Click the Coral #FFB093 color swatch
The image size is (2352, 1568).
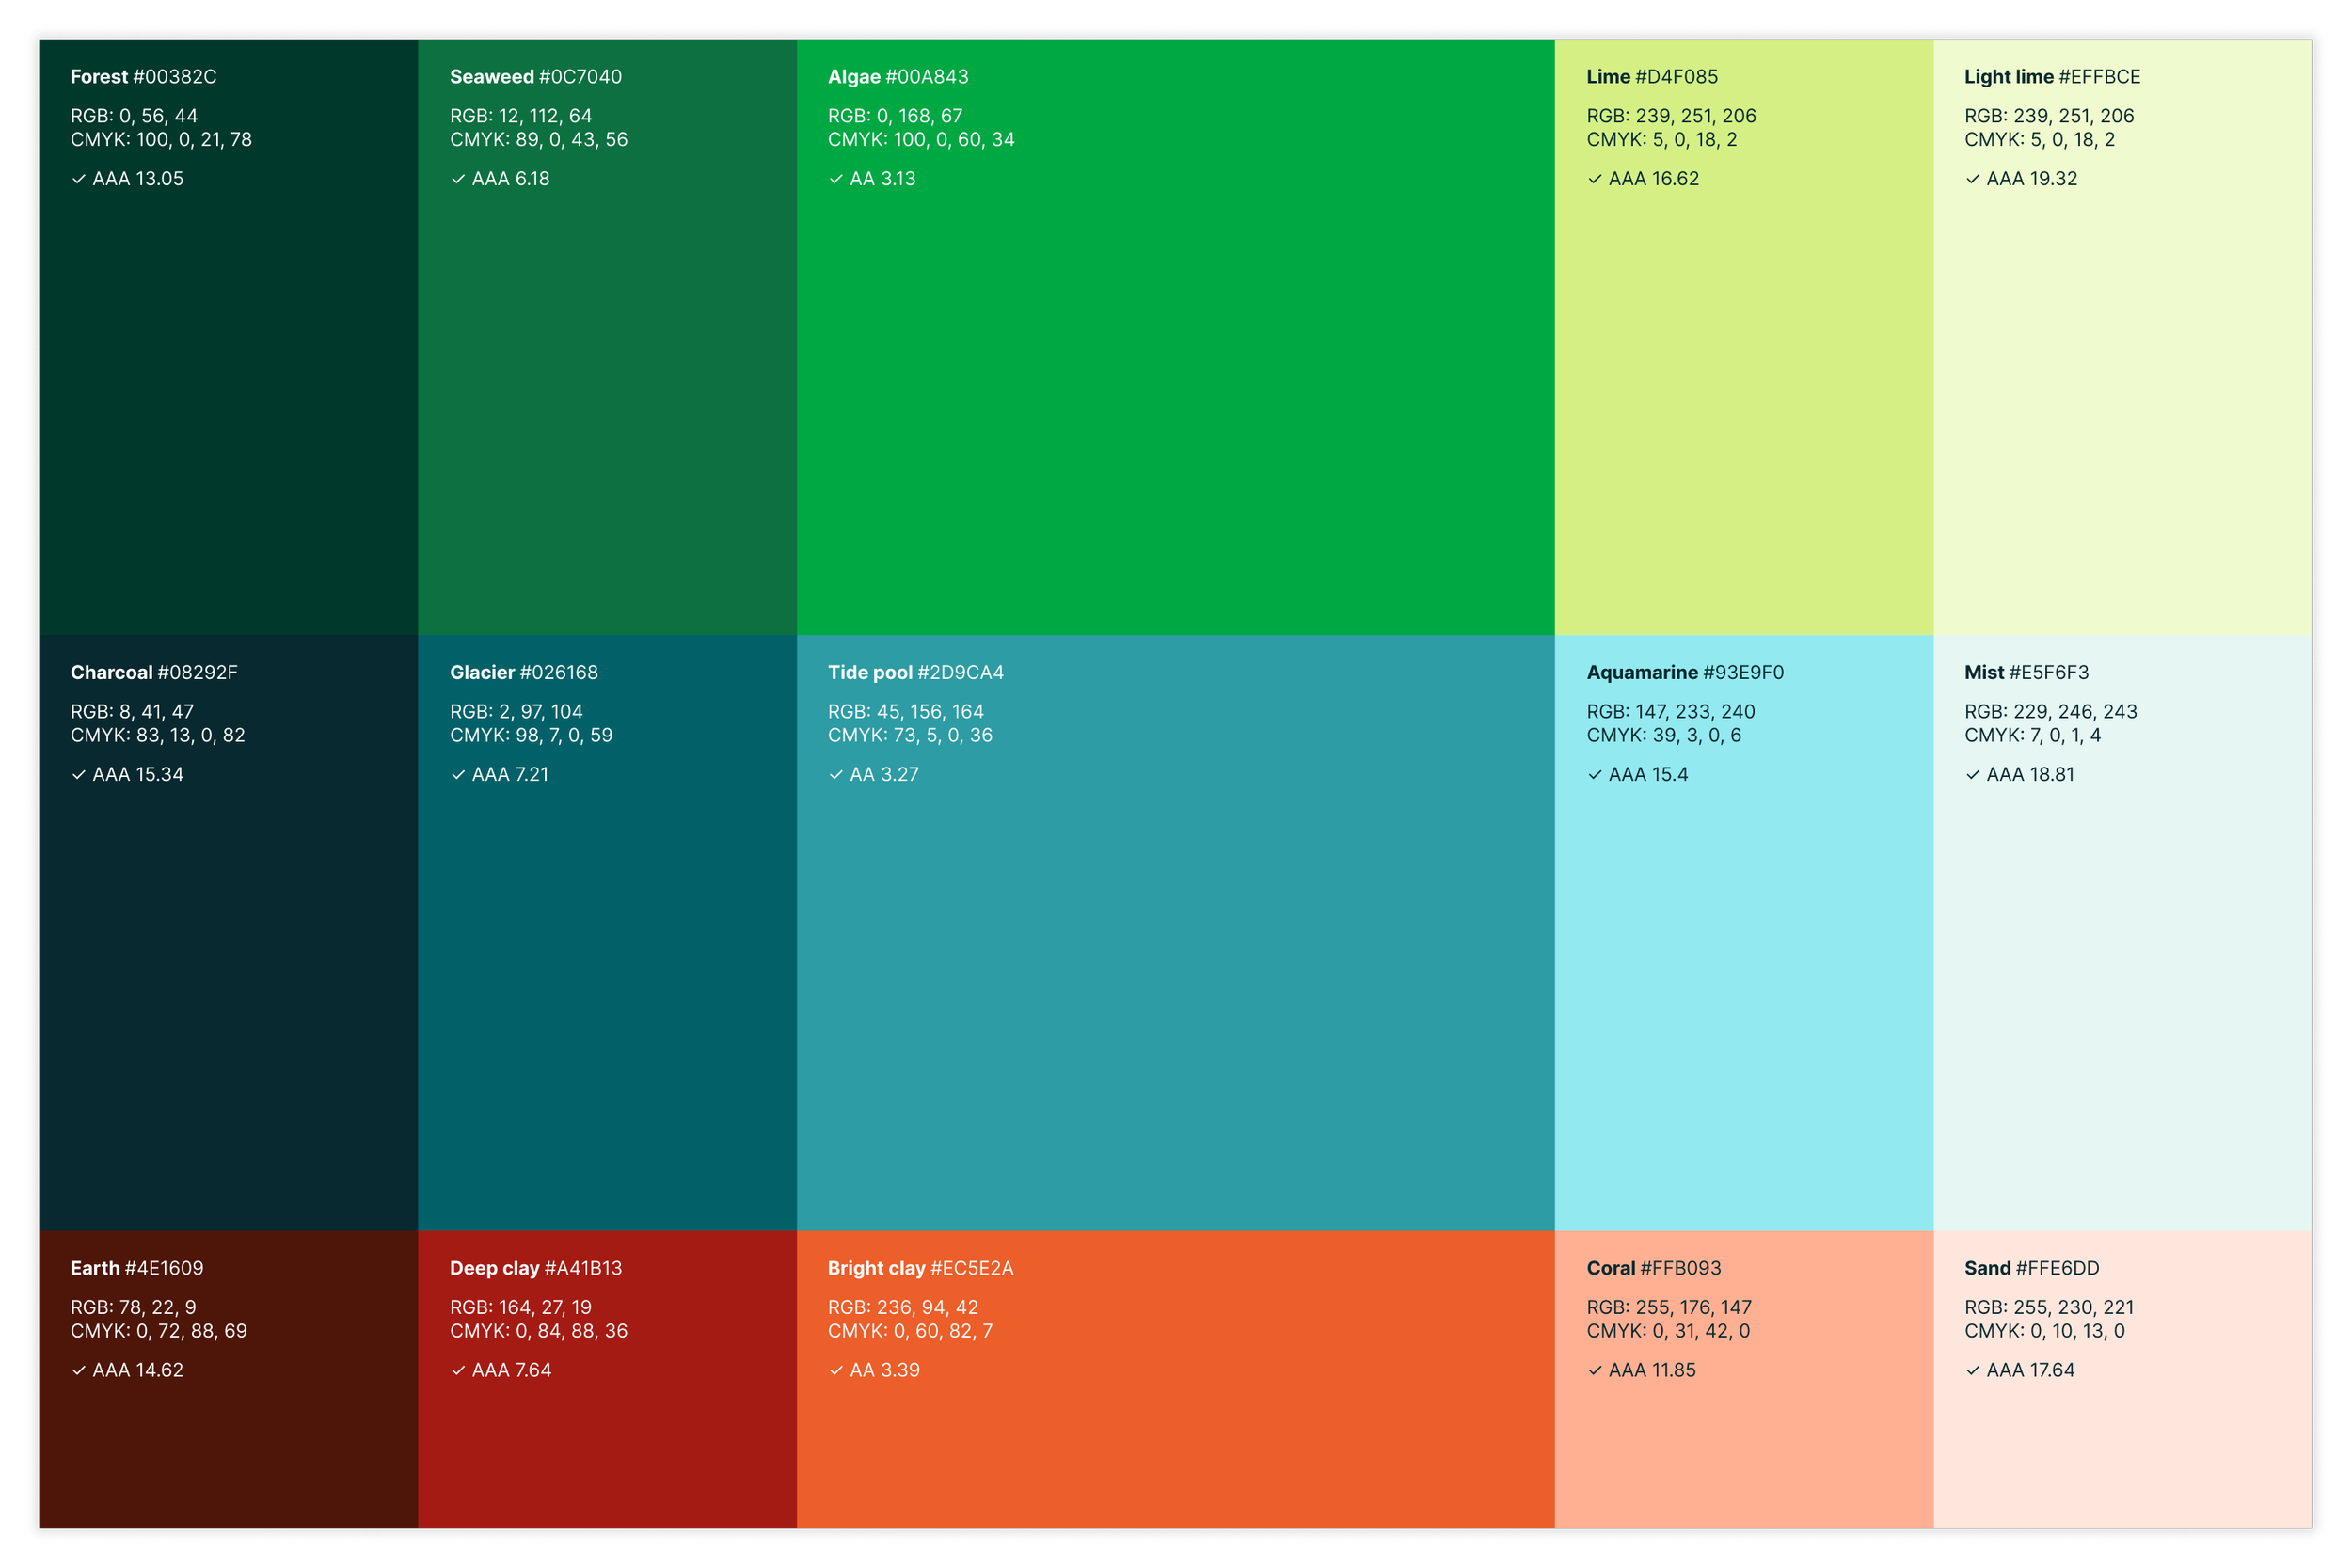[x=1743, y=1450]
